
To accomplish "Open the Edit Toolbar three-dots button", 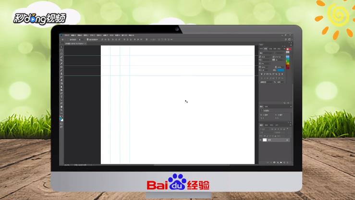I will [x=61, y=113].
